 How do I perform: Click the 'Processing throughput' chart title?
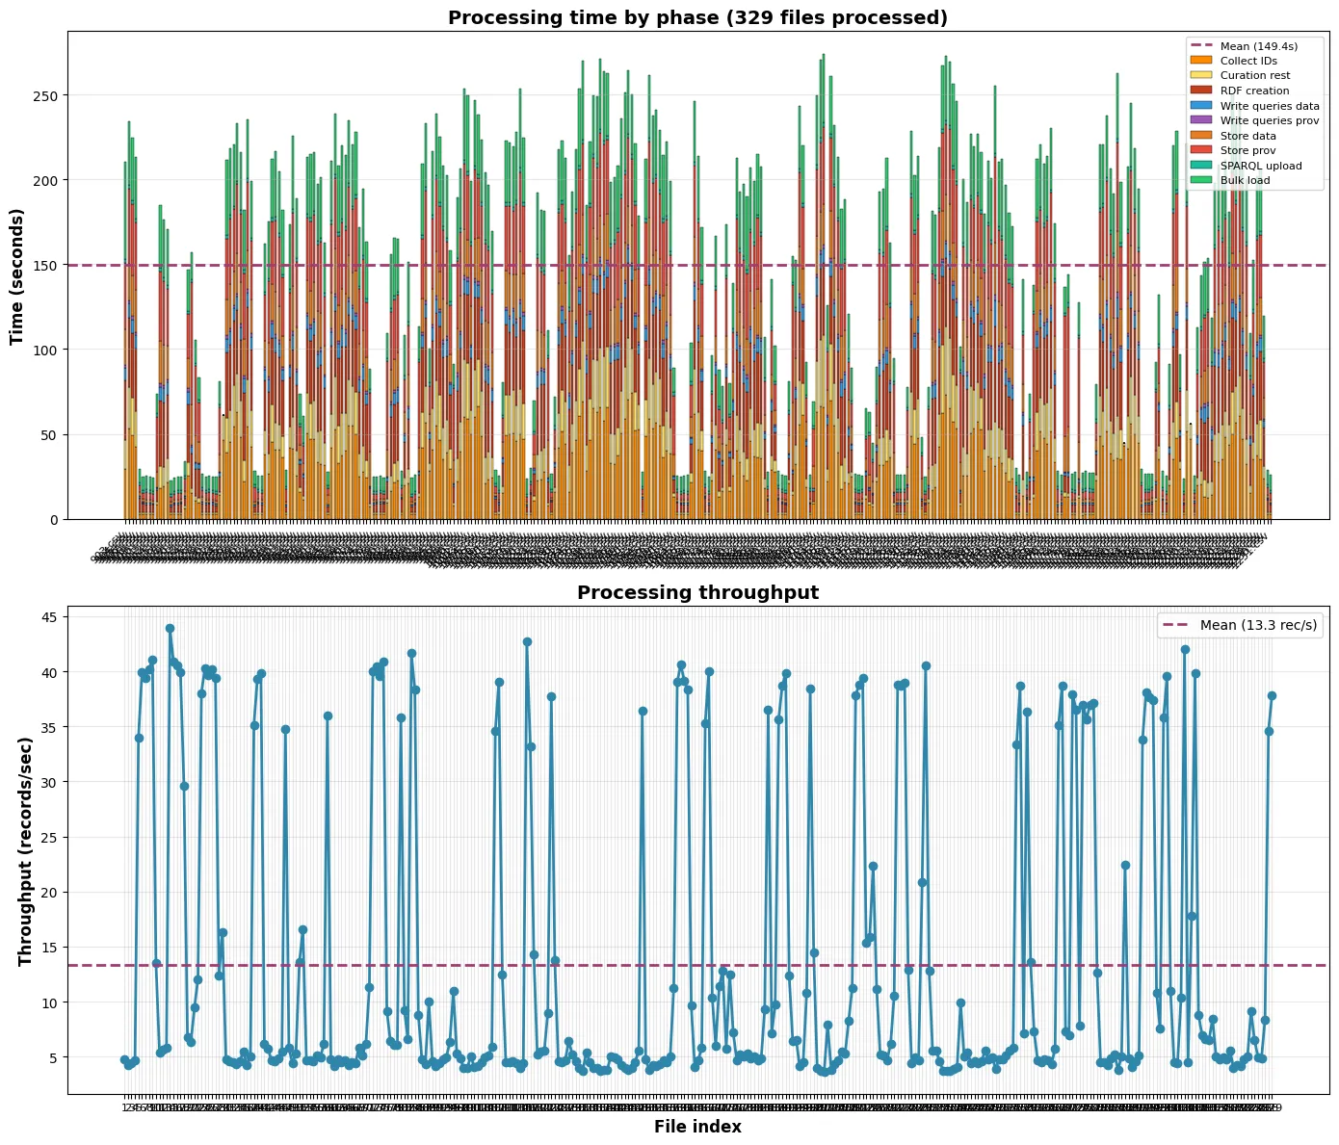697,592
